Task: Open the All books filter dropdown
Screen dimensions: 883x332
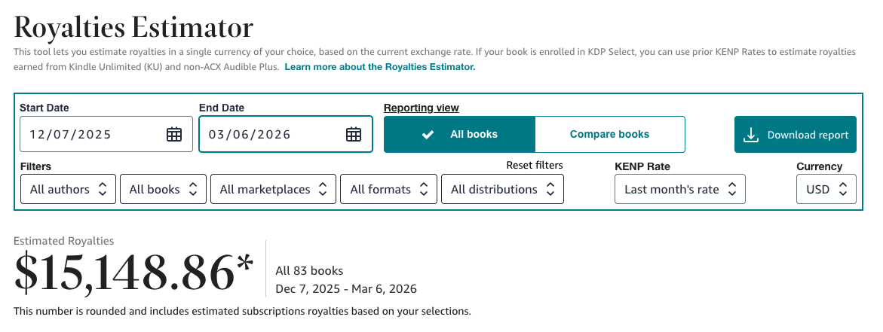Action: 163,190
